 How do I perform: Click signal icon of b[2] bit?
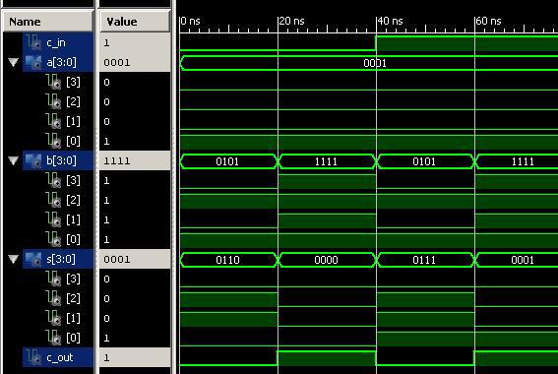[x=54, y=200]
